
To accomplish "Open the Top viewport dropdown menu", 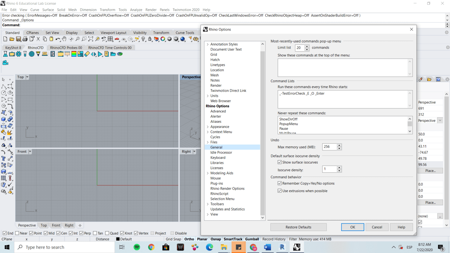I will coord(27,77).
